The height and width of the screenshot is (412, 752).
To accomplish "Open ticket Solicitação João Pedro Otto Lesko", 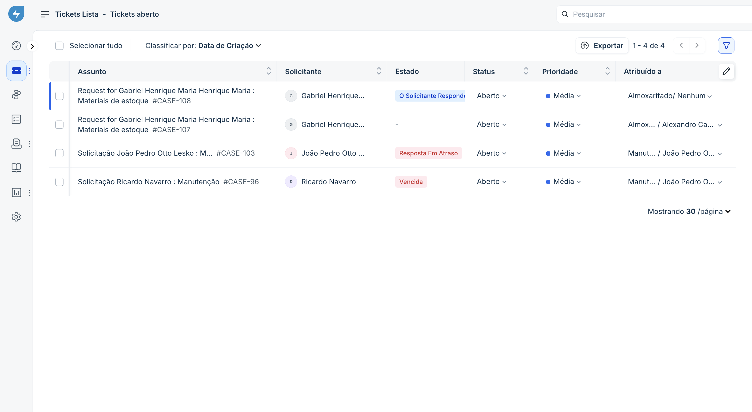I will 145,153.
